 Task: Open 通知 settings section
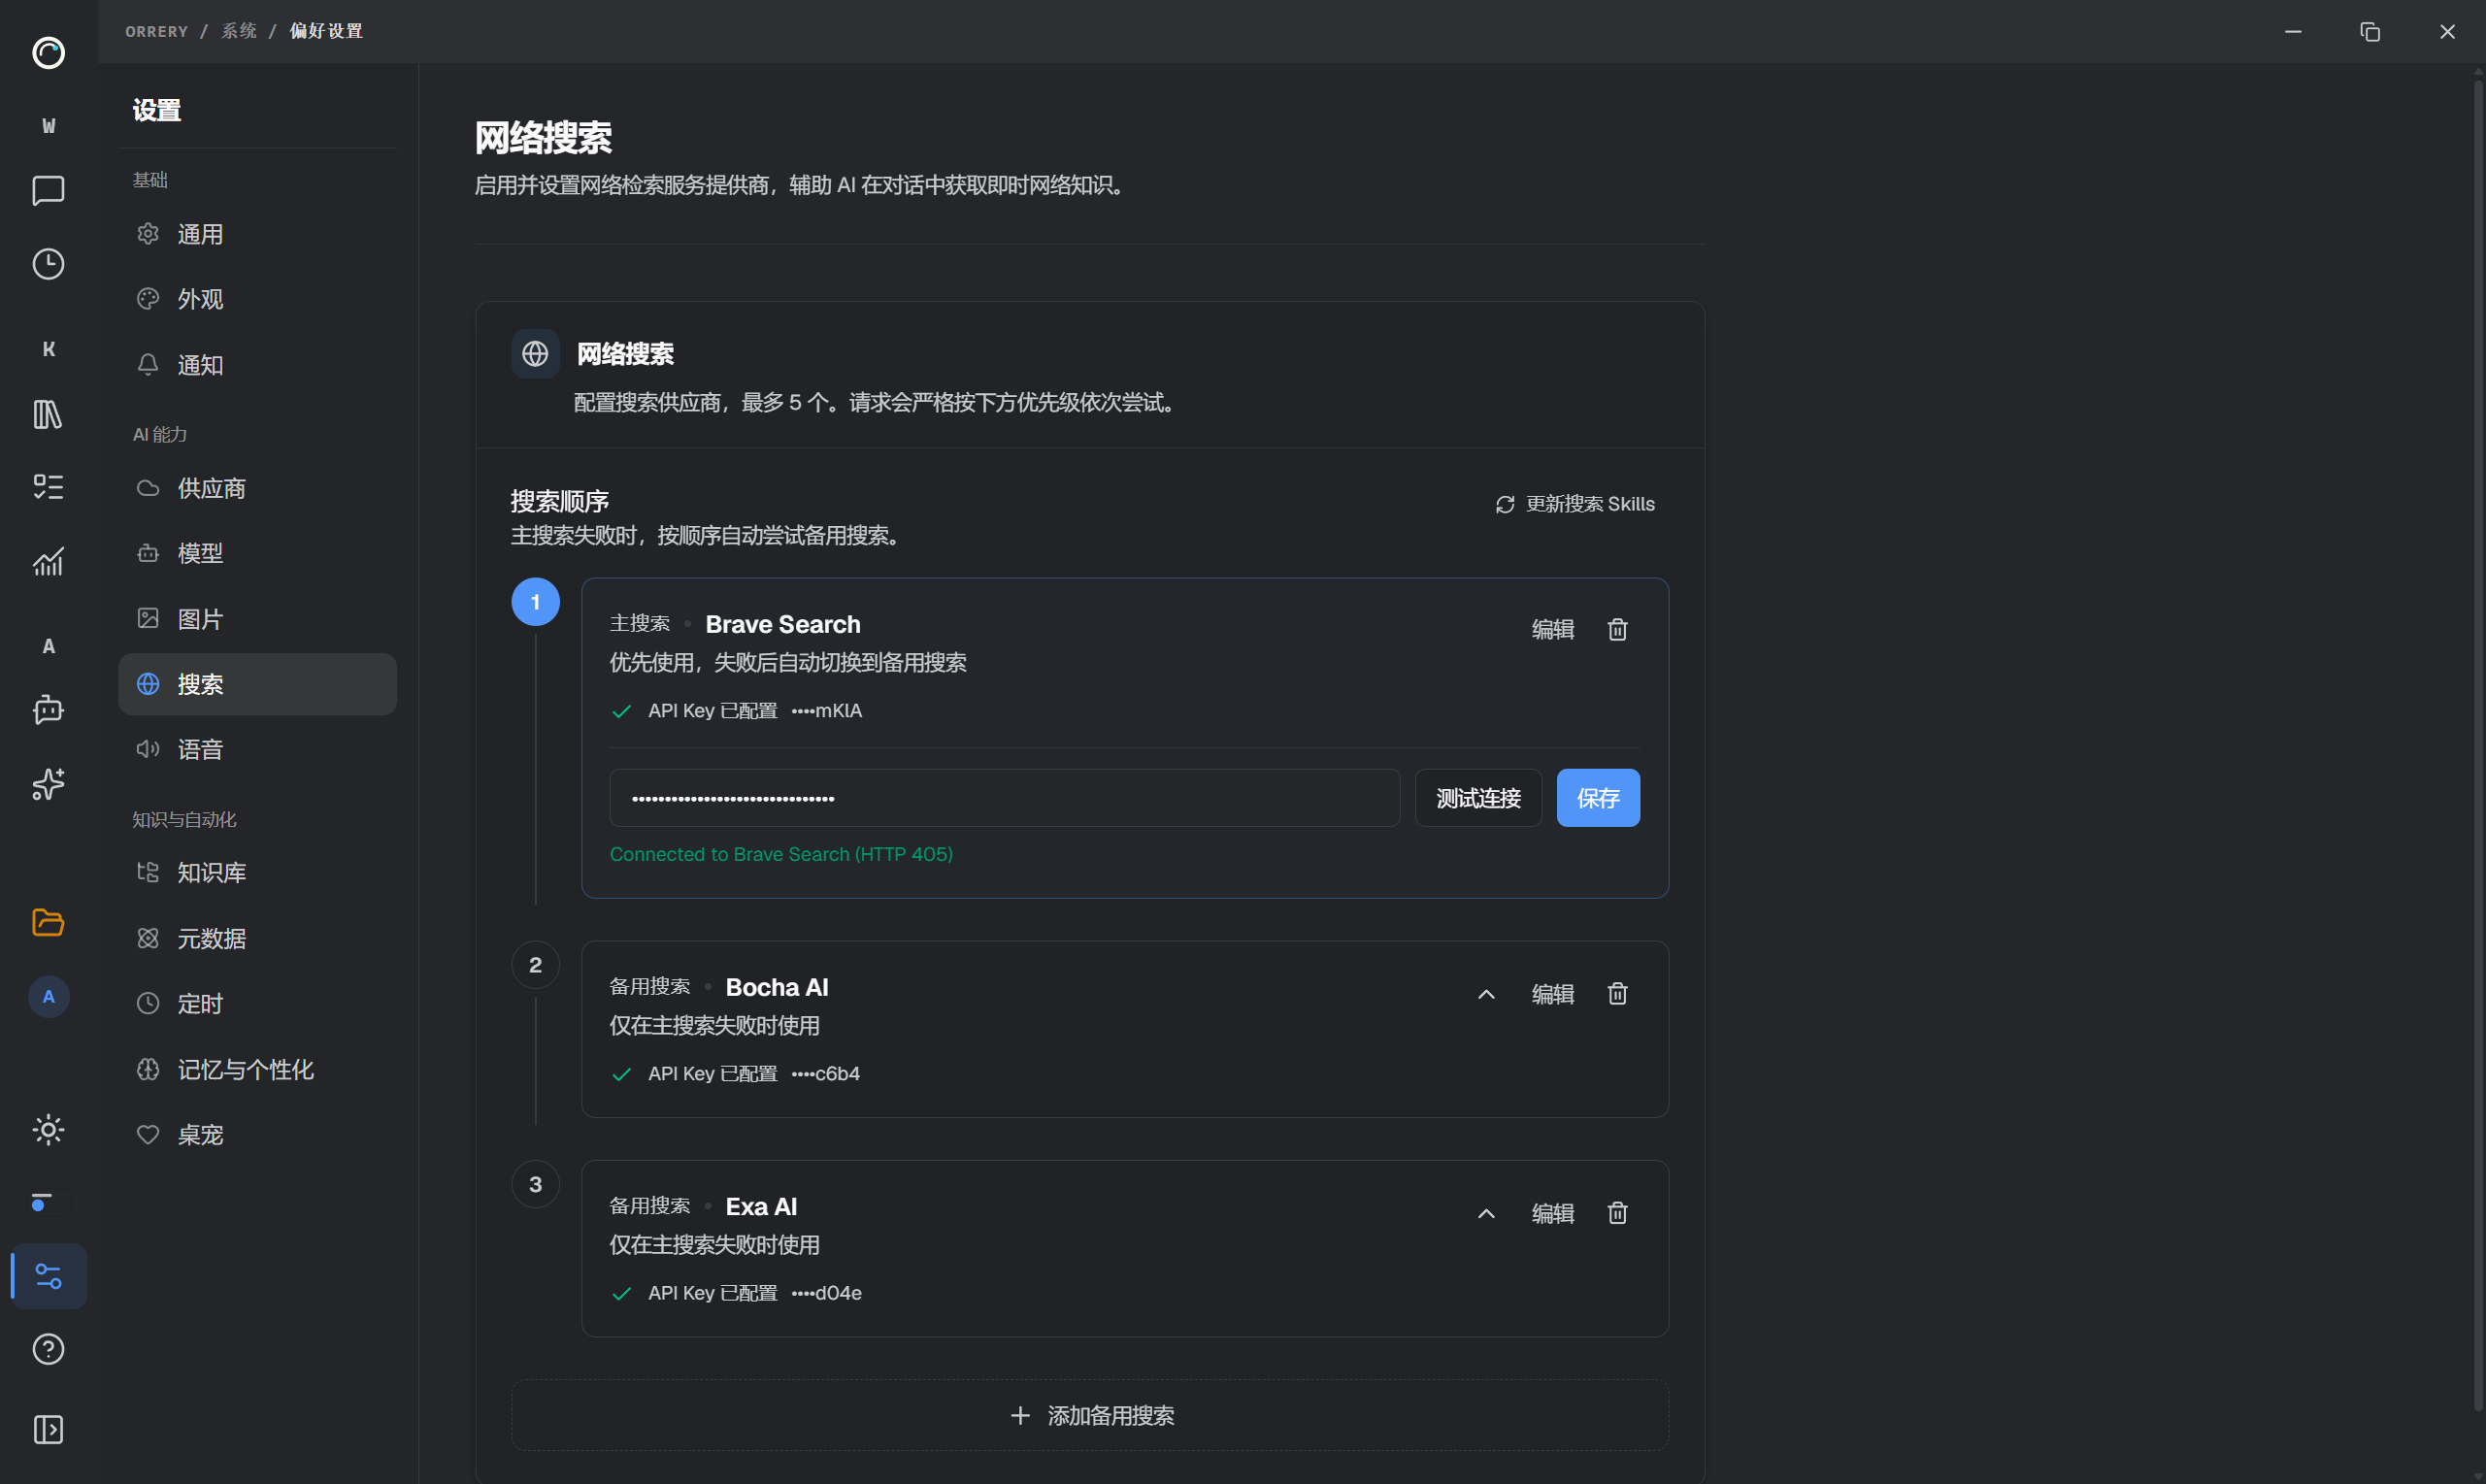tap(257, 365)
